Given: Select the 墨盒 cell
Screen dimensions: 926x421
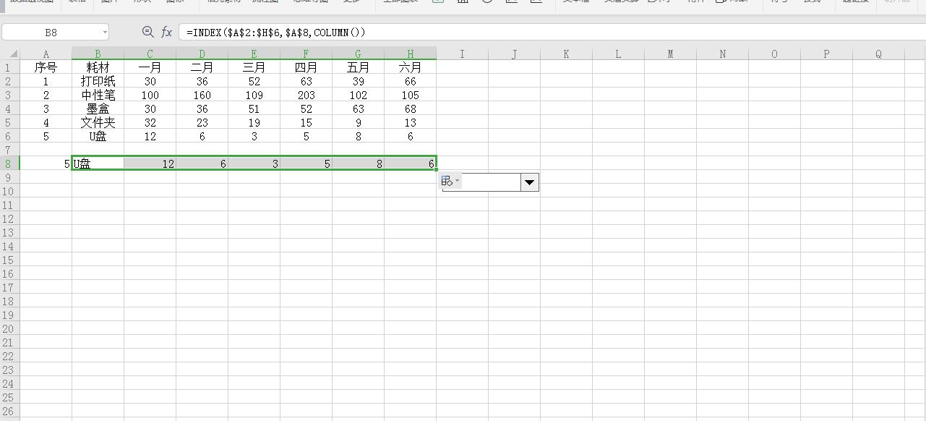Looking at the screenshot, I should pyautogui.click(x=98, y=109).
